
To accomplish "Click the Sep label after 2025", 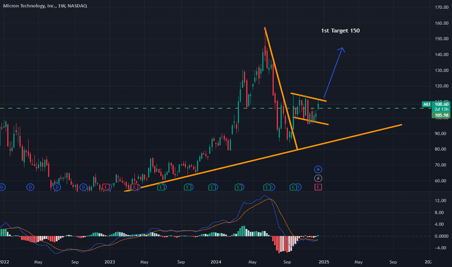I will coord(393,262).
